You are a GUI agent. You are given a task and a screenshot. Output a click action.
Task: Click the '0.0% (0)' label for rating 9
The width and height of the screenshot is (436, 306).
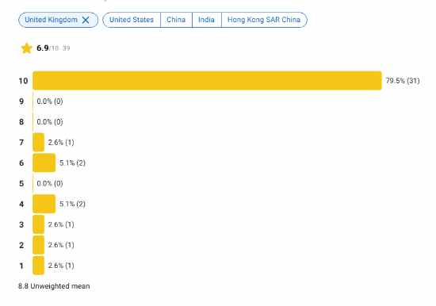click(50, 101)
